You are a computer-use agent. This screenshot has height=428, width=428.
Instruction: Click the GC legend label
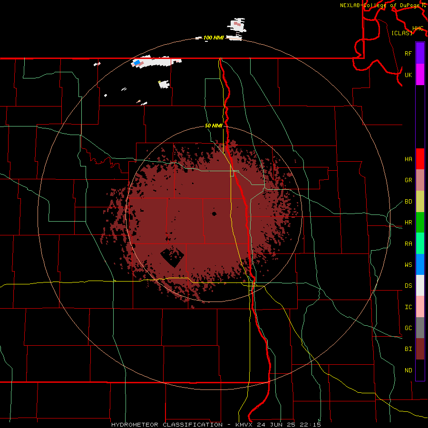point(408,328)
